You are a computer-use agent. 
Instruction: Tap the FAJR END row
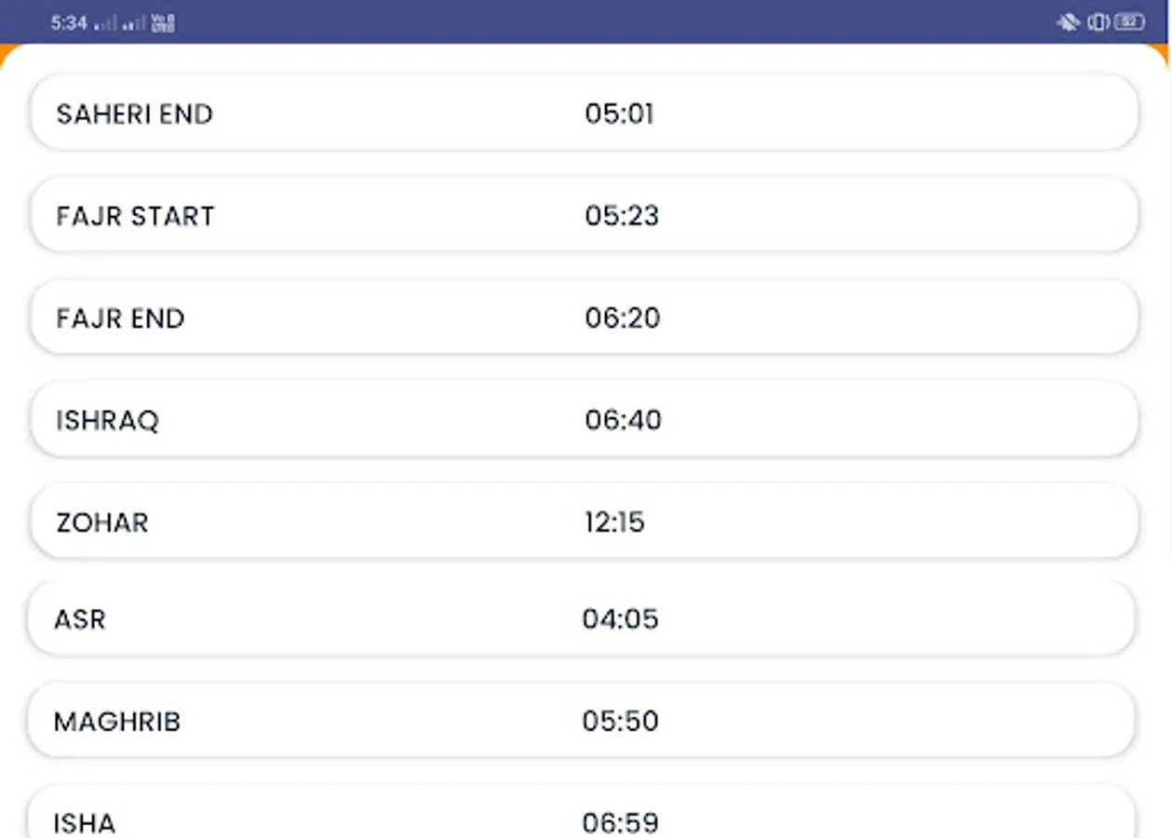[x=584, y=318]
